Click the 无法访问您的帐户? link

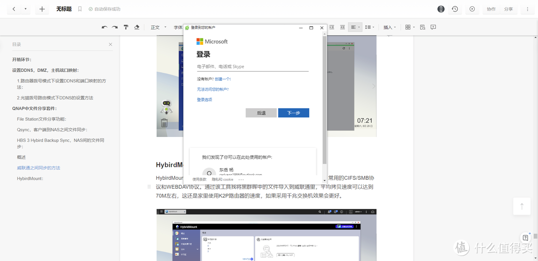[213, 89]
